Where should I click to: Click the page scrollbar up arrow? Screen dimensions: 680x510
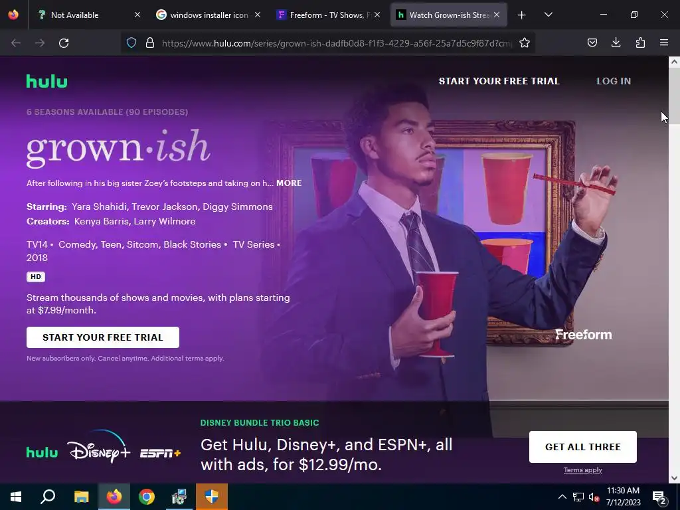click(674, 62)
